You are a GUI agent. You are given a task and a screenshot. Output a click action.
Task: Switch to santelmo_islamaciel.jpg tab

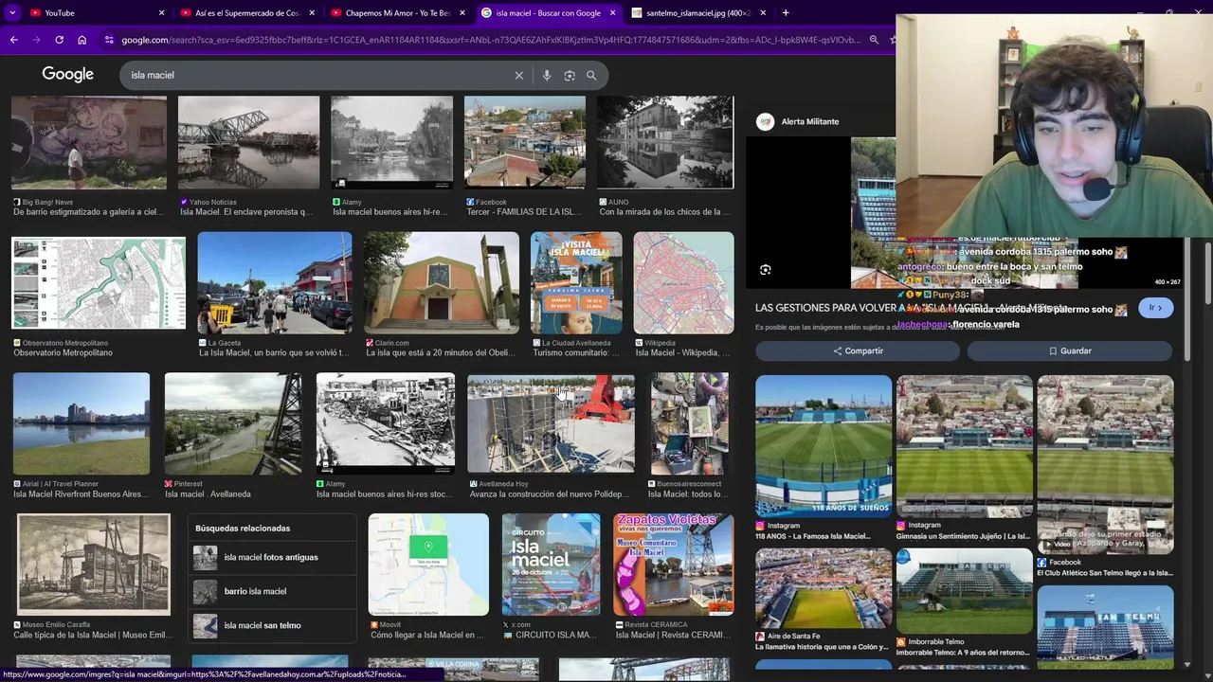click(697, 12)
